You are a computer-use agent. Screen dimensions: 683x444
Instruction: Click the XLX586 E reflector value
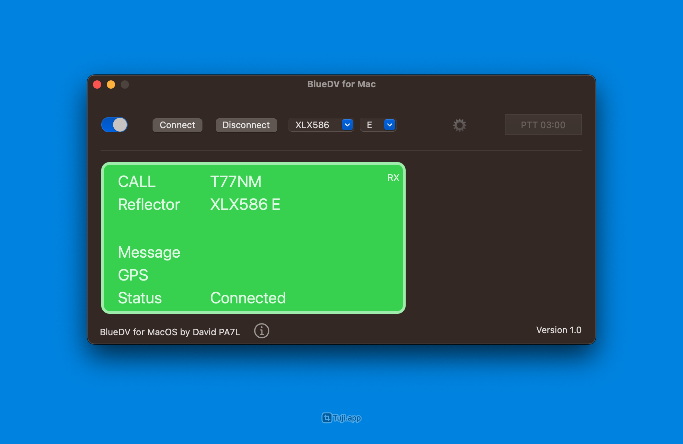pyautogui.click(x=245, y=204)
